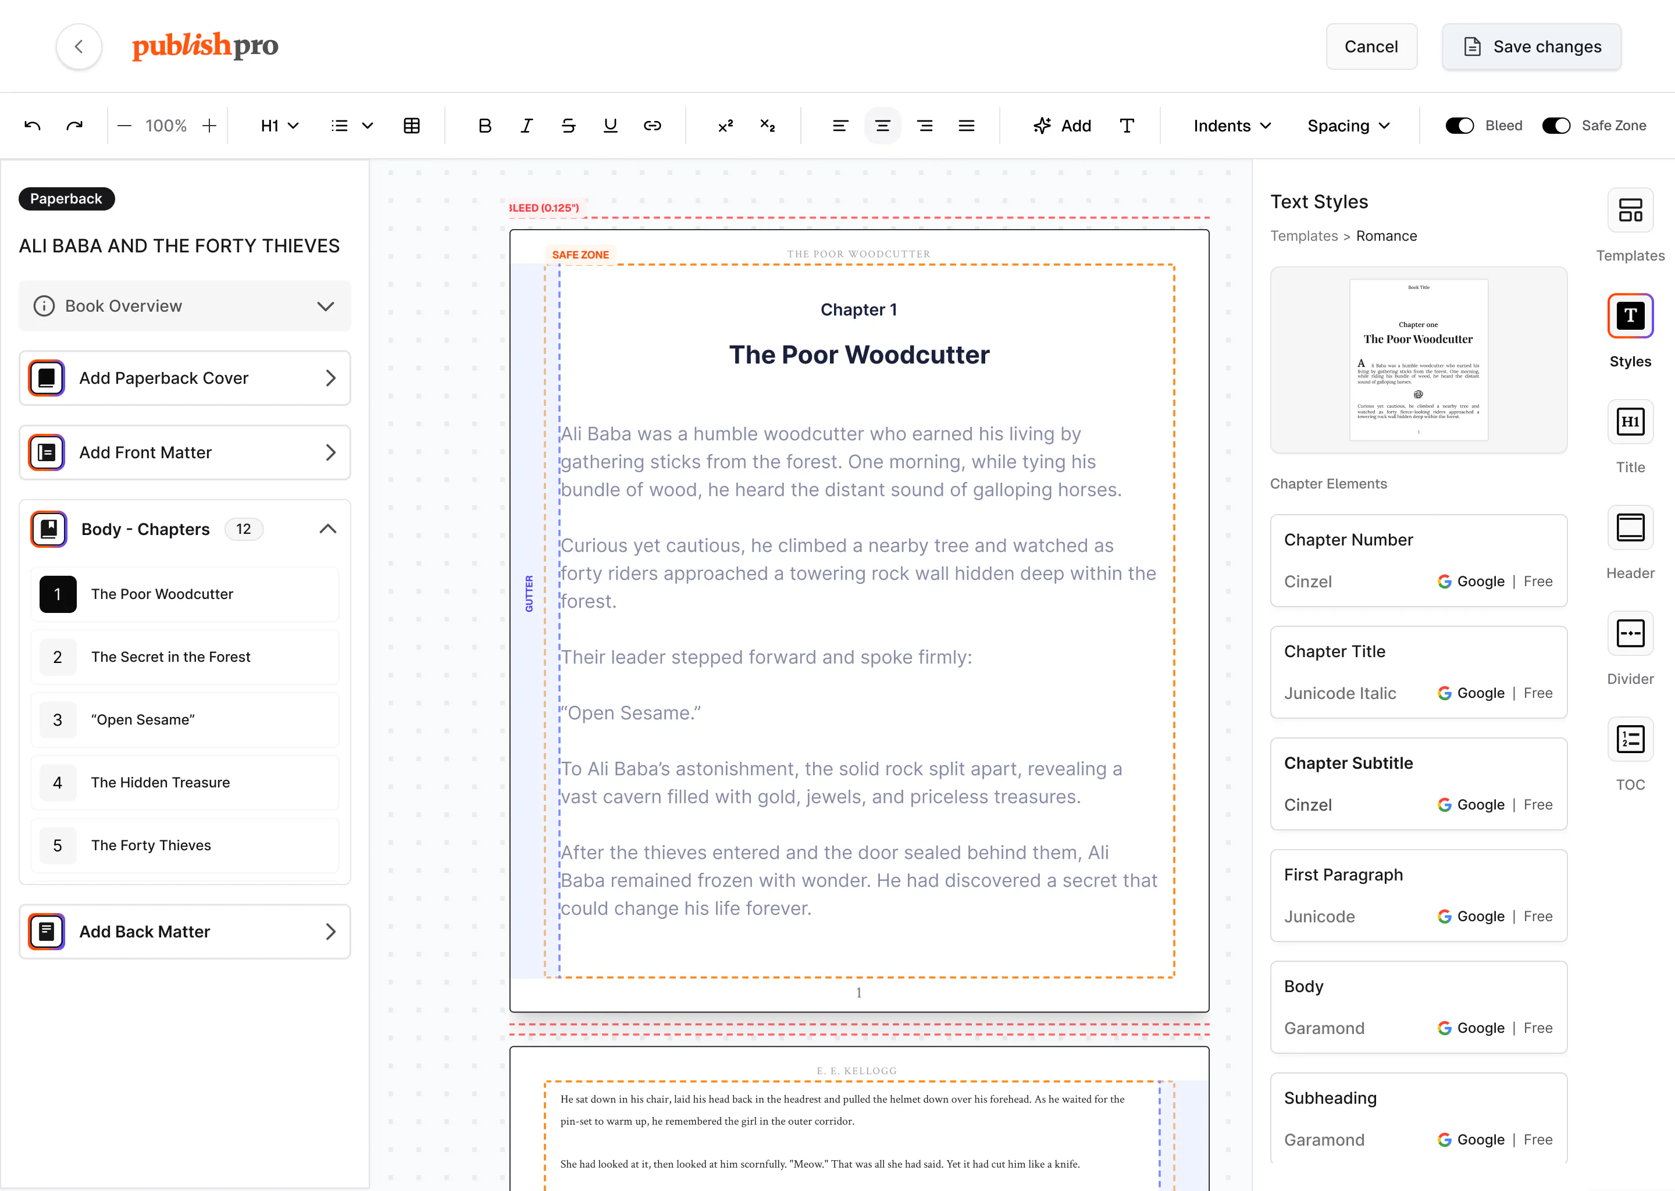Image resolution: width=1675 pixels, height=1191 pixels.
Task: Align text center
Action: [x=882, y=126]
